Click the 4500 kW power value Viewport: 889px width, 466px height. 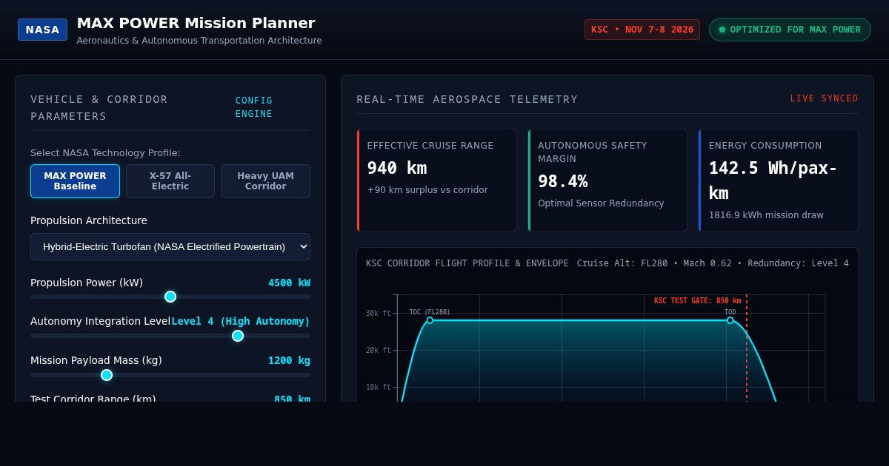pos(289,283)
